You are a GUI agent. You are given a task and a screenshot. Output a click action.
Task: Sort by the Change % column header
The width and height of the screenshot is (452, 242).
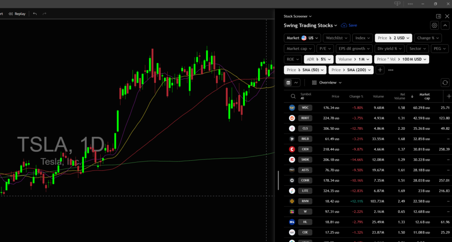pos(356,97)
